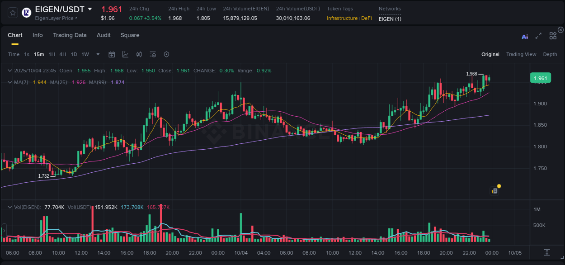This screenshot has width=565, height=265.
Task: Select the candlestick style icon
Action: tap(139, 54)
